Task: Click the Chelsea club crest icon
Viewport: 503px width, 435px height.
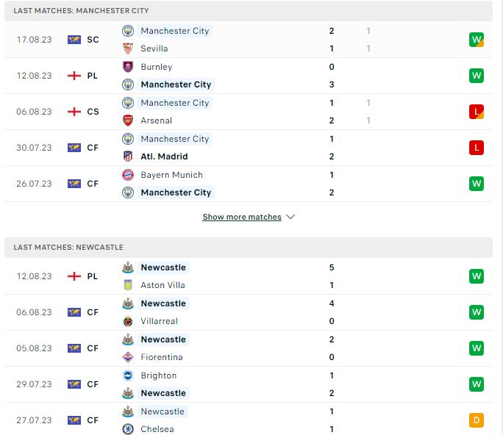Action: (128, 429)
